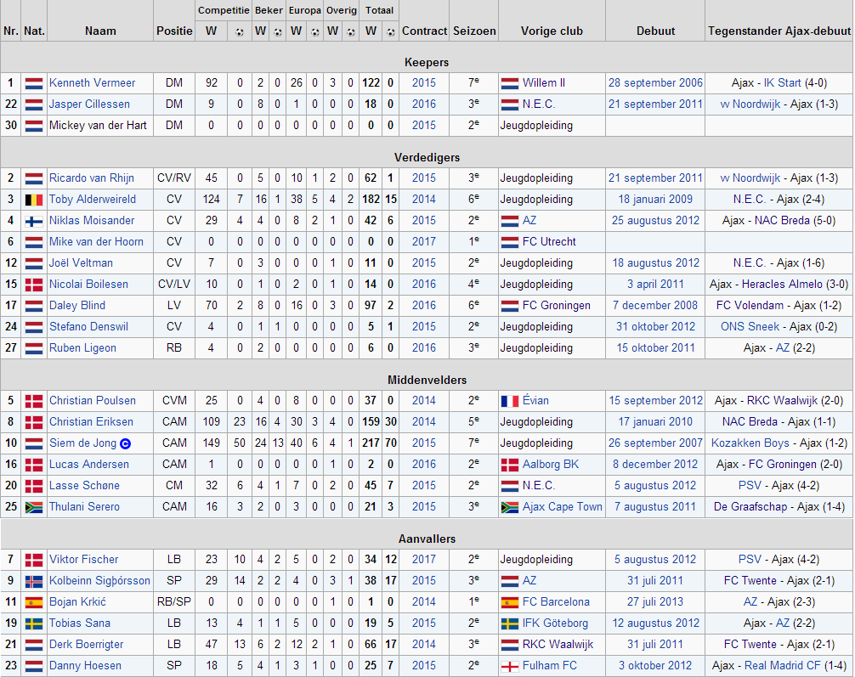Open the Siem de Jong link

[x=83, y=443]
